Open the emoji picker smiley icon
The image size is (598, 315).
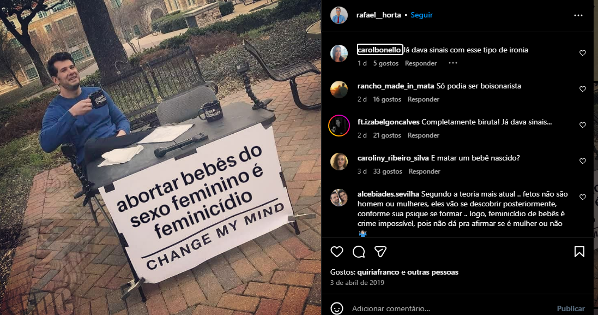(x=337, y=308)
